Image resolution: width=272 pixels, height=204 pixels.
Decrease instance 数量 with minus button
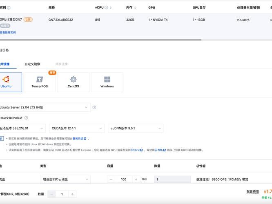51,194
